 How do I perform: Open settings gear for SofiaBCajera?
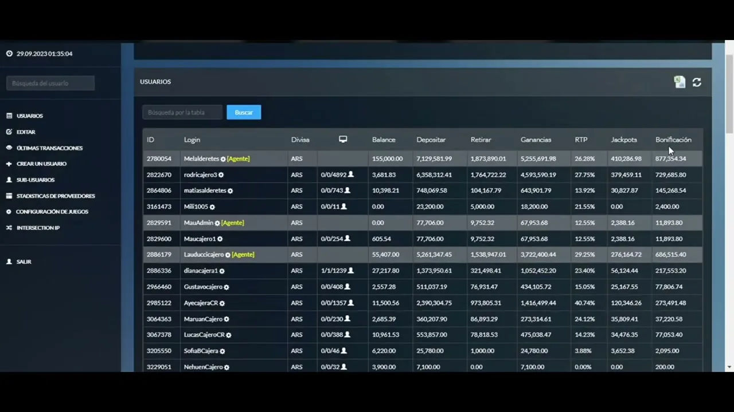pyautogui.click(x=222, y=351)
